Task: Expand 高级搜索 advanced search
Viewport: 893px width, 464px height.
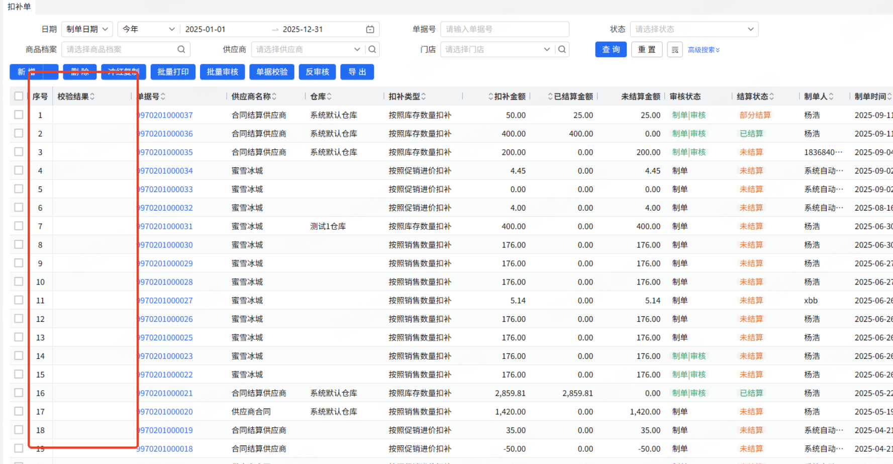Action: pos(704,50)
